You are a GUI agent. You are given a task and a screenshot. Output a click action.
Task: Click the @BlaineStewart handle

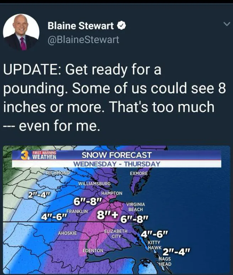pos(83,40)
